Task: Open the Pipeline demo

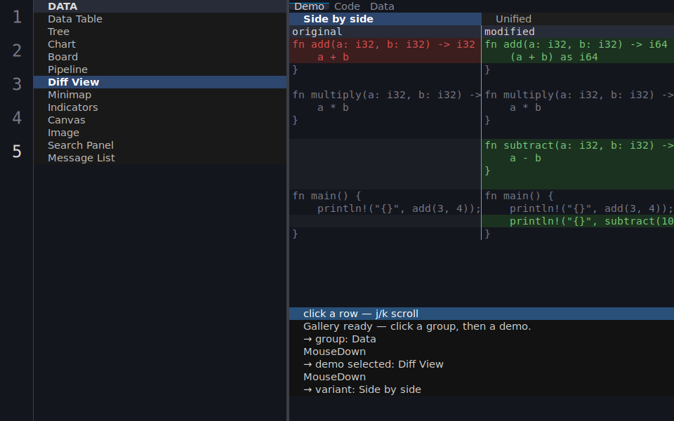Action: click(x=160, y=69)
